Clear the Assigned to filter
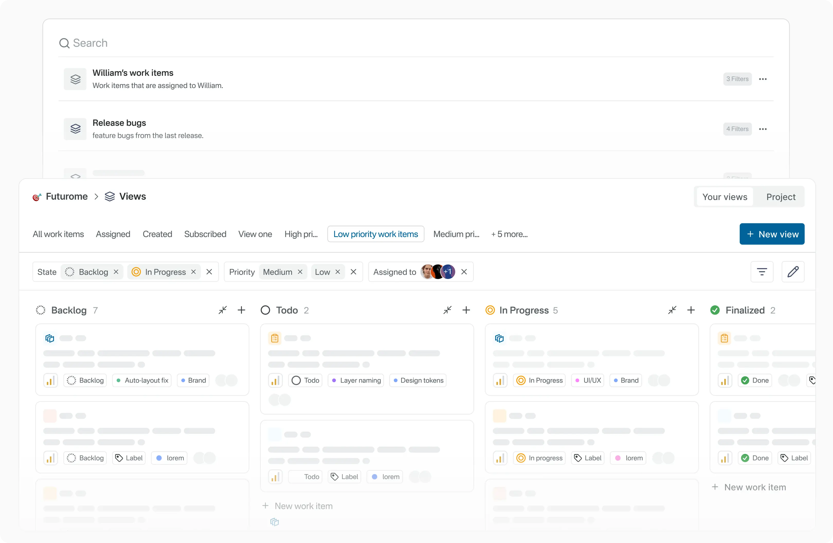 point(464,272)
